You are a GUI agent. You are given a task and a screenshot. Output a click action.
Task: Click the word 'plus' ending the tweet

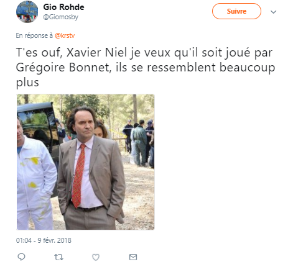[27, 83]
